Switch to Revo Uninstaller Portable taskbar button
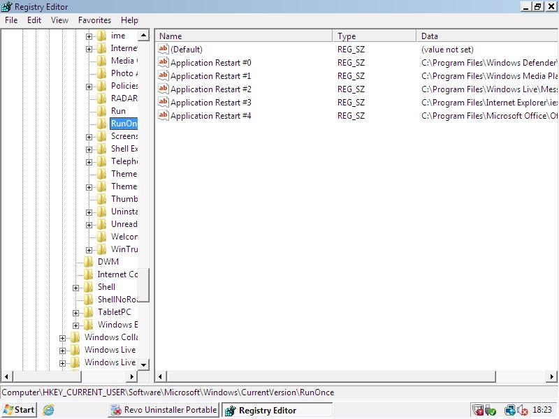The width and height of the screenshot is (559, 419). pos(164,410)
